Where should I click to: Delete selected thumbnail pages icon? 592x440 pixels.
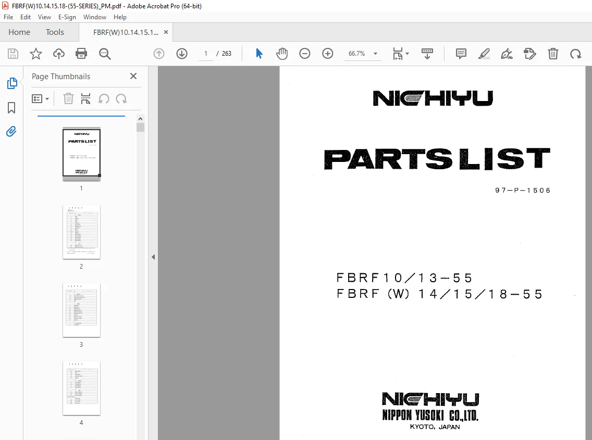point(68,99)
